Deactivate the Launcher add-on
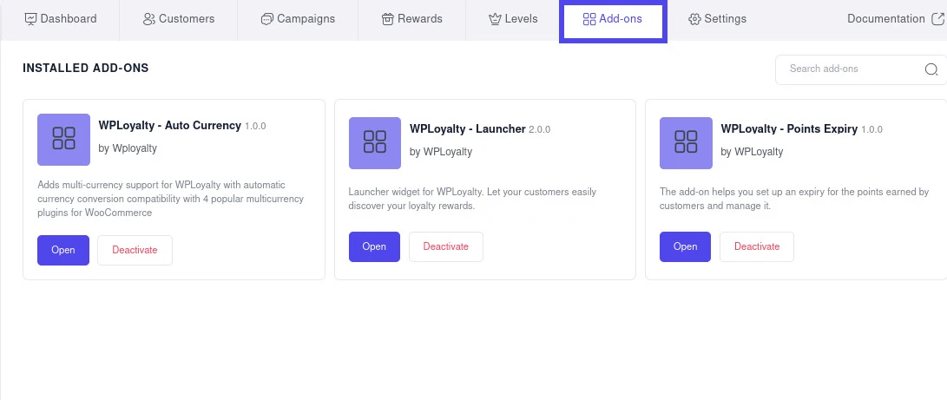947x400 pixels. (445, 246)
